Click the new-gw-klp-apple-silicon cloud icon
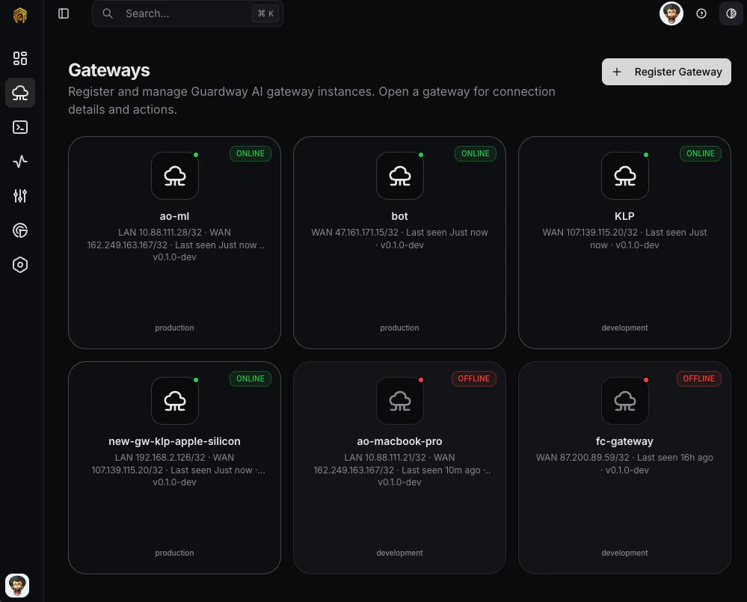747x602 pixels. click(x=175, y=401)
